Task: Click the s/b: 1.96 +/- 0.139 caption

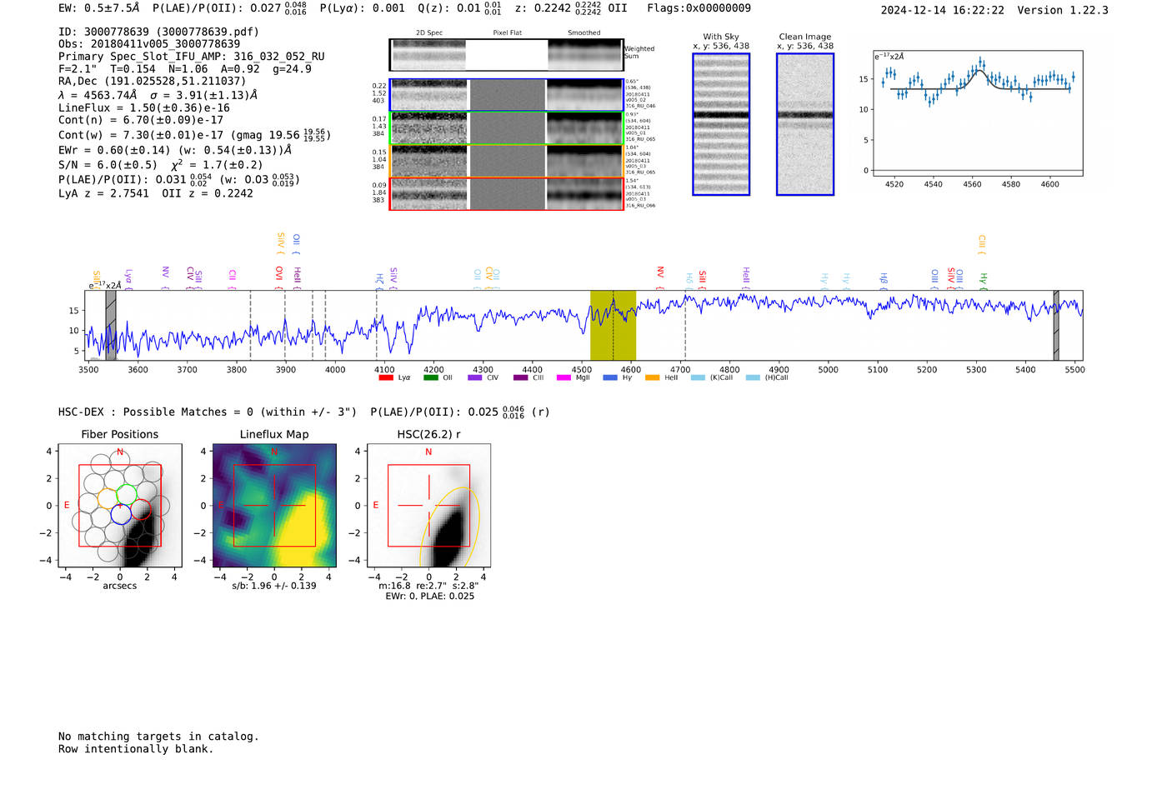Action: [x=274, y=586]
